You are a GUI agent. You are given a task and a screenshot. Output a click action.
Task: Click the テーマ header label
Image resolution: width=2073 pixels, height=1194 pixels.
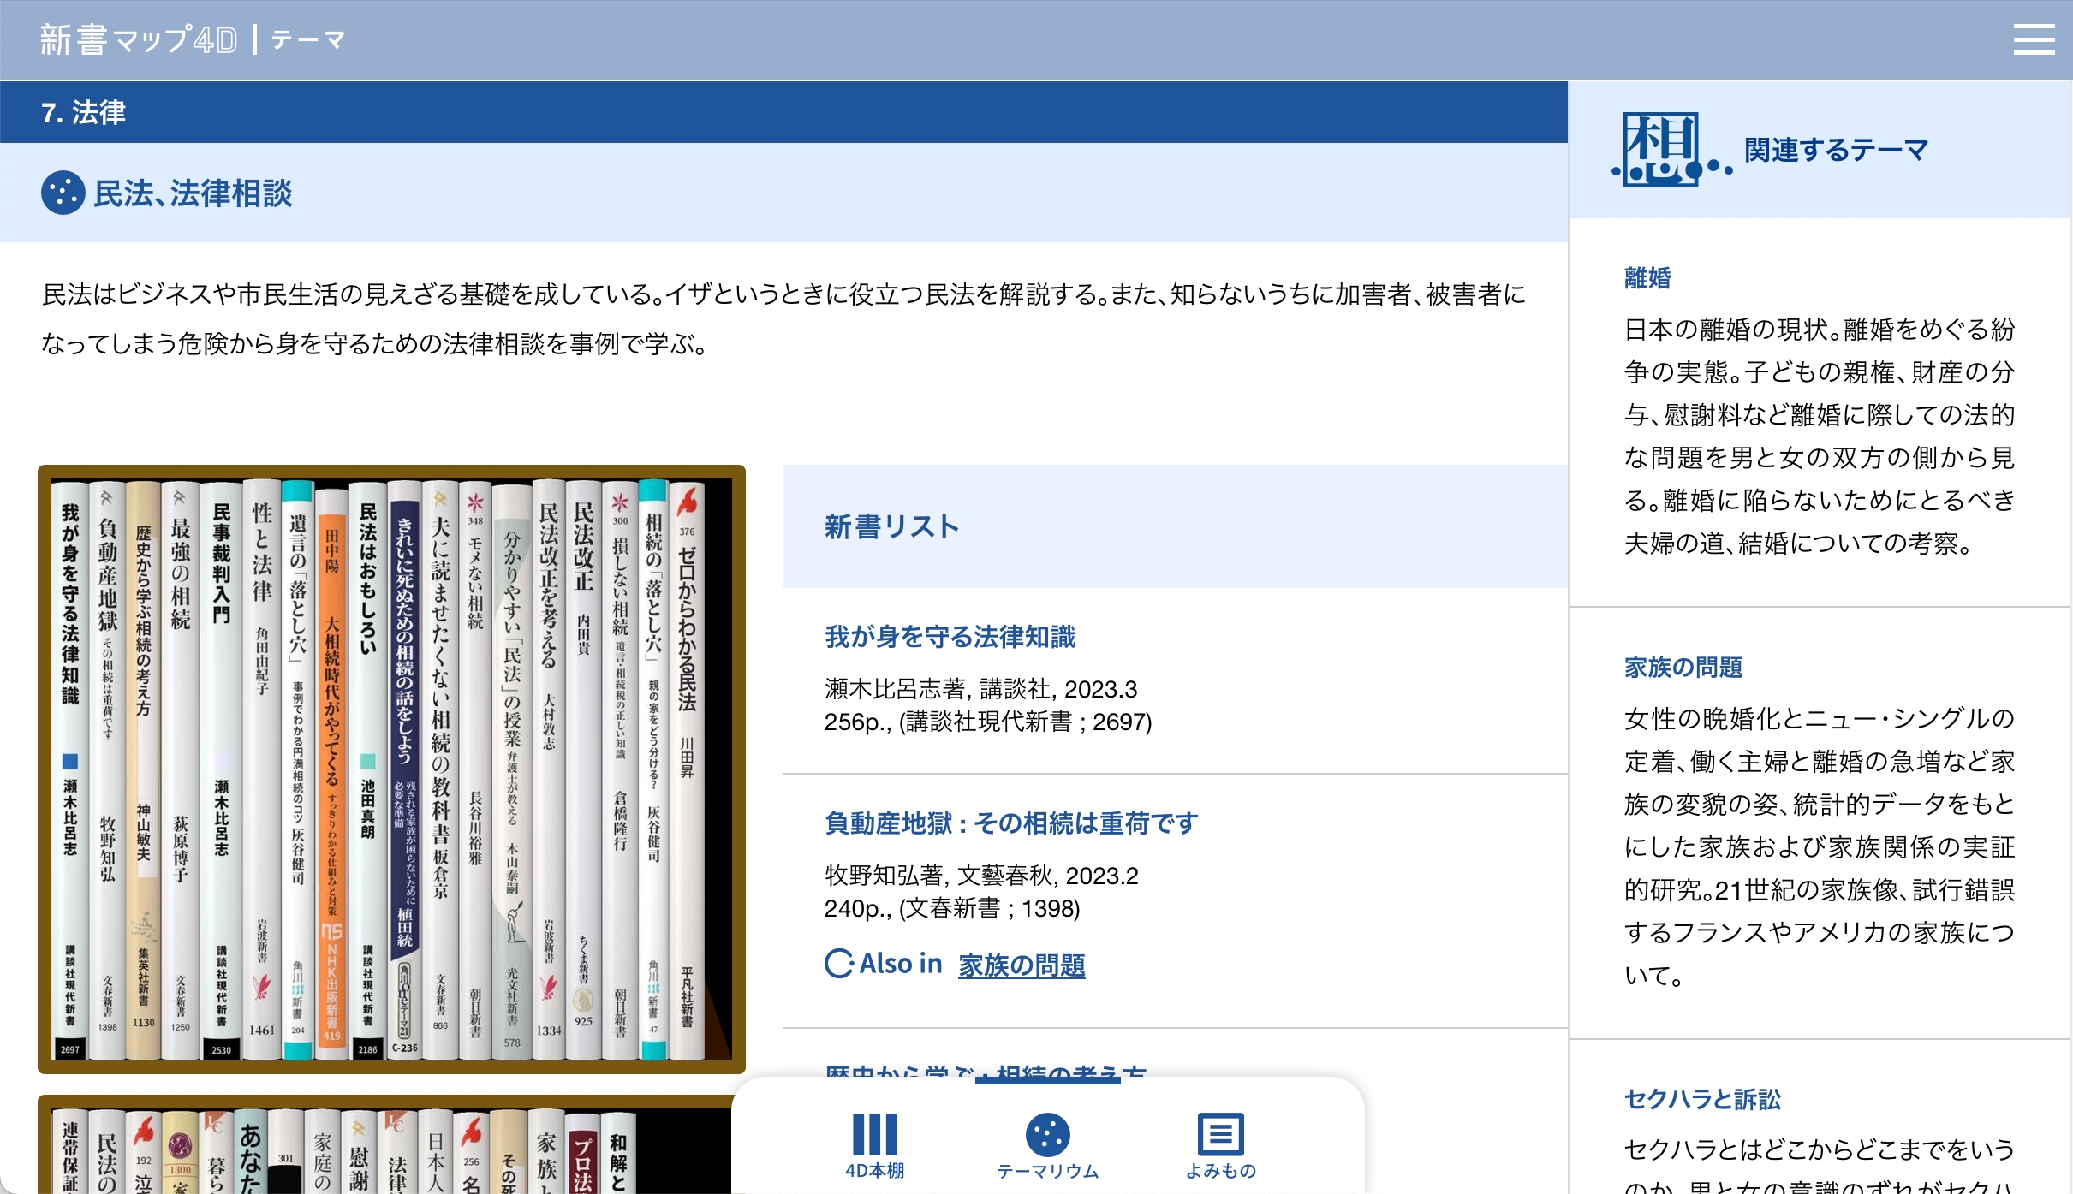tap(308, 39)
